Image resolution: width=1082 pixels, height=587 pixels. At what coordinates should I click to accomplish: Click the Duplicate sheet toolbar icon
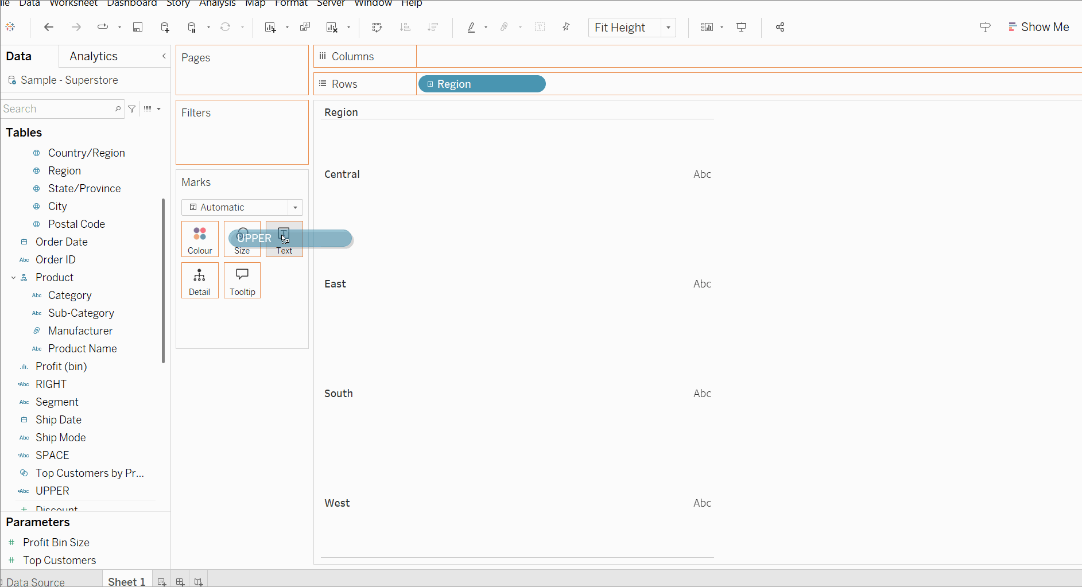[x=305, y=27]
